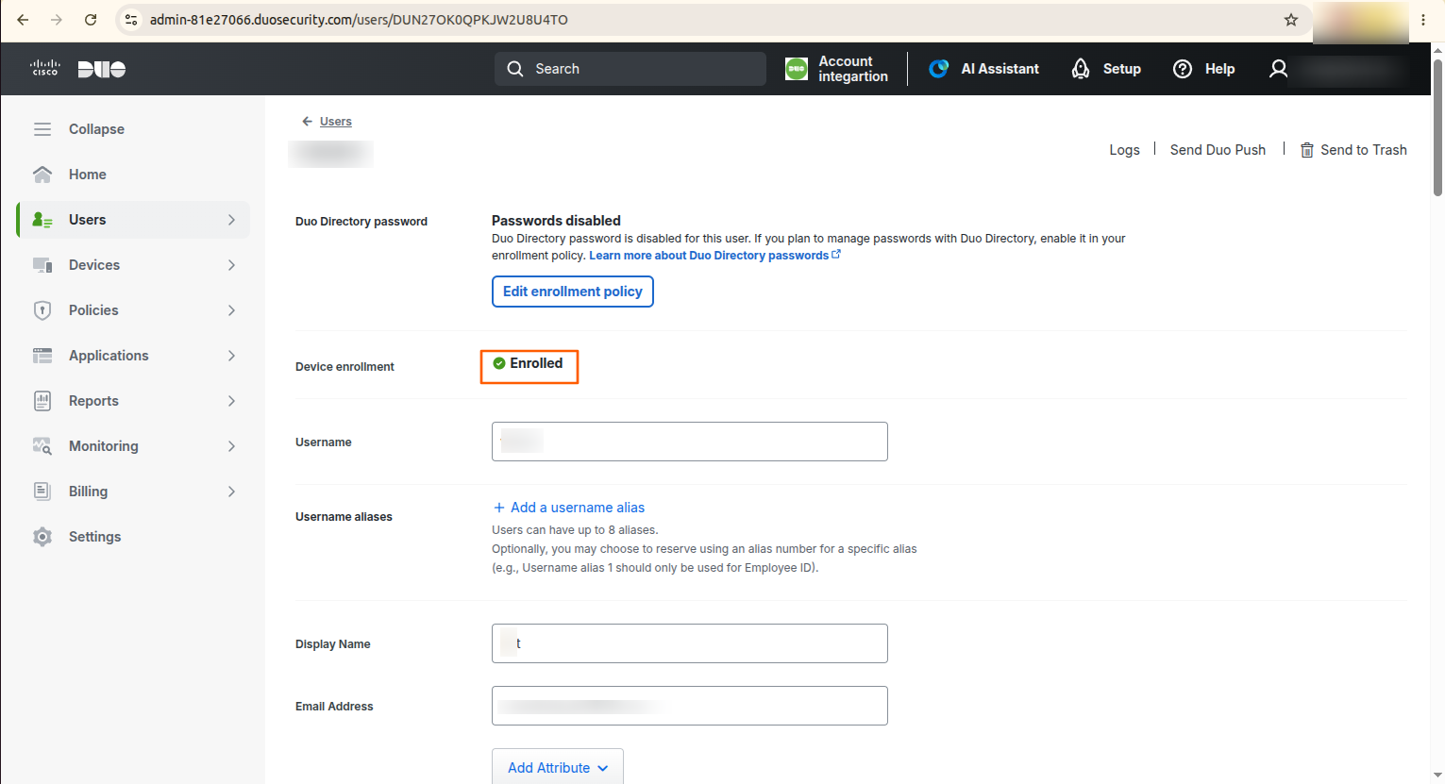Open the AI Assistant icon
The width and height of the screenshot is (1445, 784).
(938, 69)
